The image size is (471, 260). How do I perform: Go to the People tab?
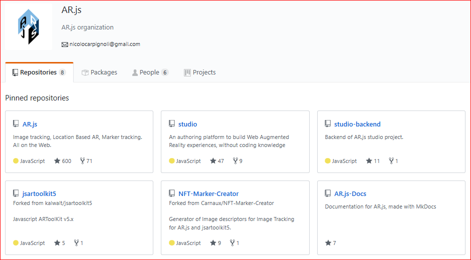pyautogui.click(x=149, y=72)
